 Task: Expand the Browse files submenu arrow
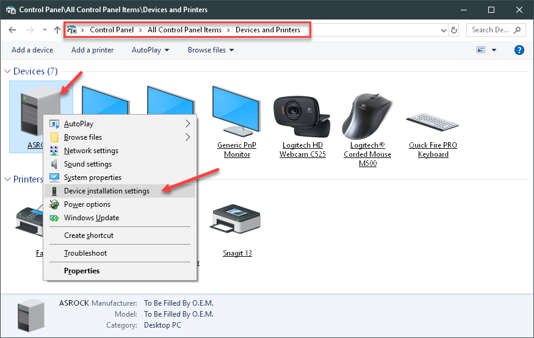pyautogui.click(x=187, y=137)
